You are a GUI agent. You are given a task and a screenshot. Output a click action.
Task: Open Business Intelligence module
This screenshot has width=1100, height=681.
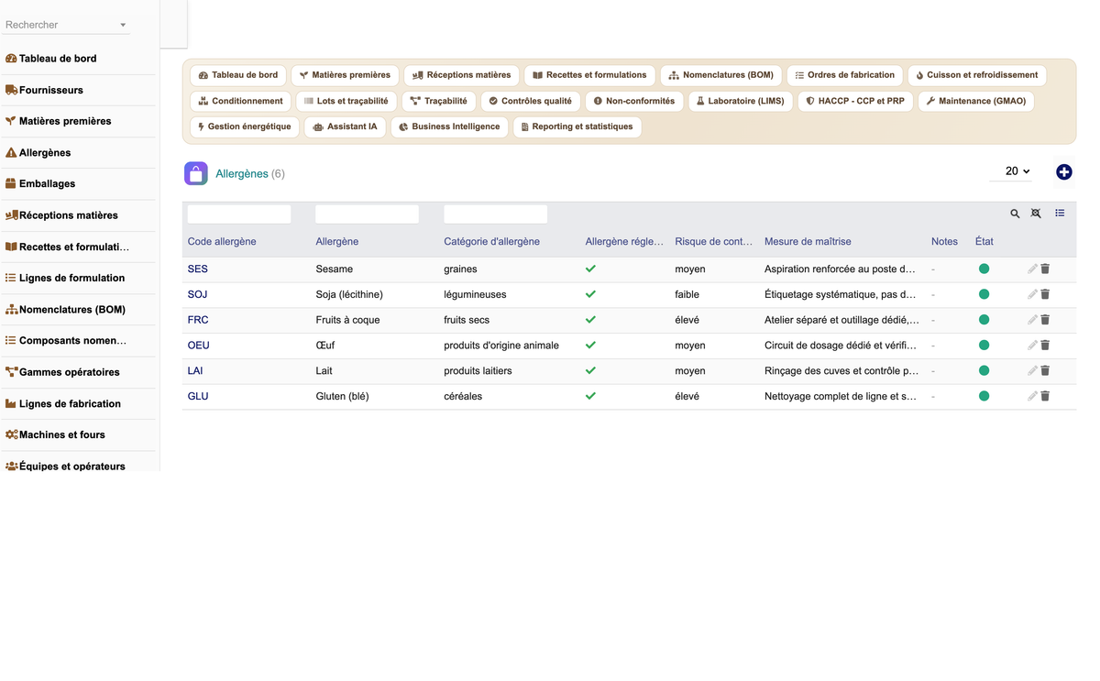pos(449,126)
